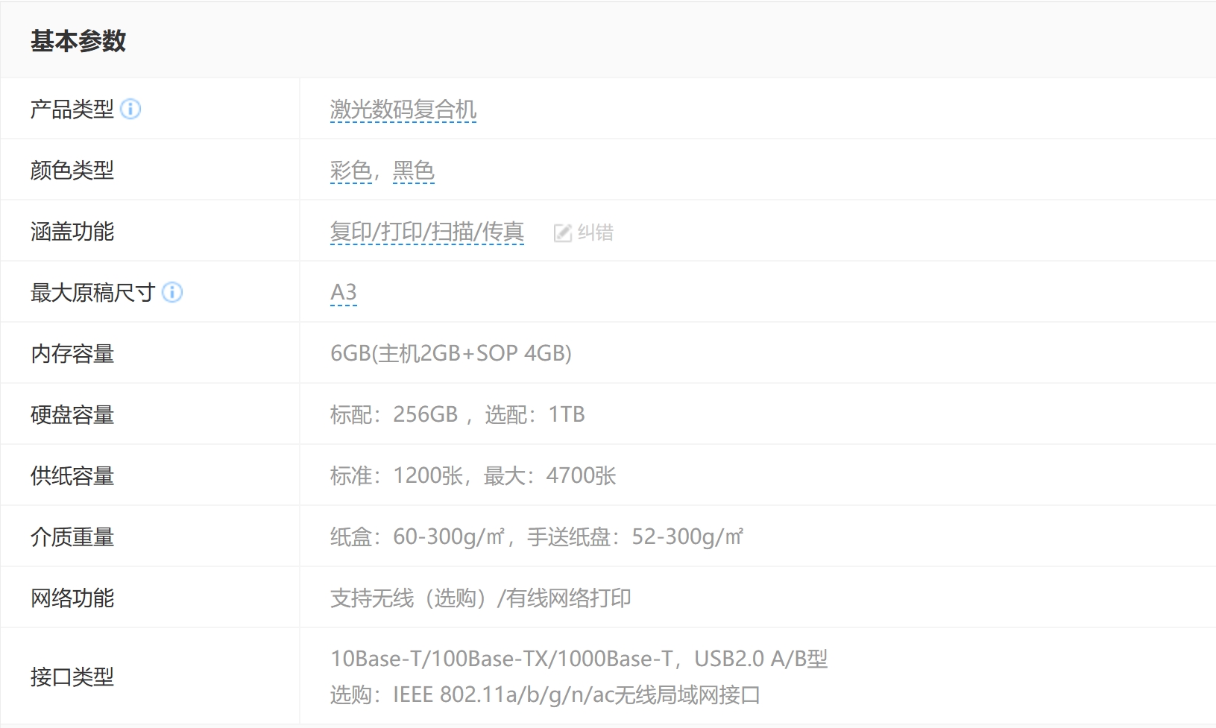Viewport: 1216px width, 728px height.
Task: Open the 黑色 color type link
Action: 413,171
